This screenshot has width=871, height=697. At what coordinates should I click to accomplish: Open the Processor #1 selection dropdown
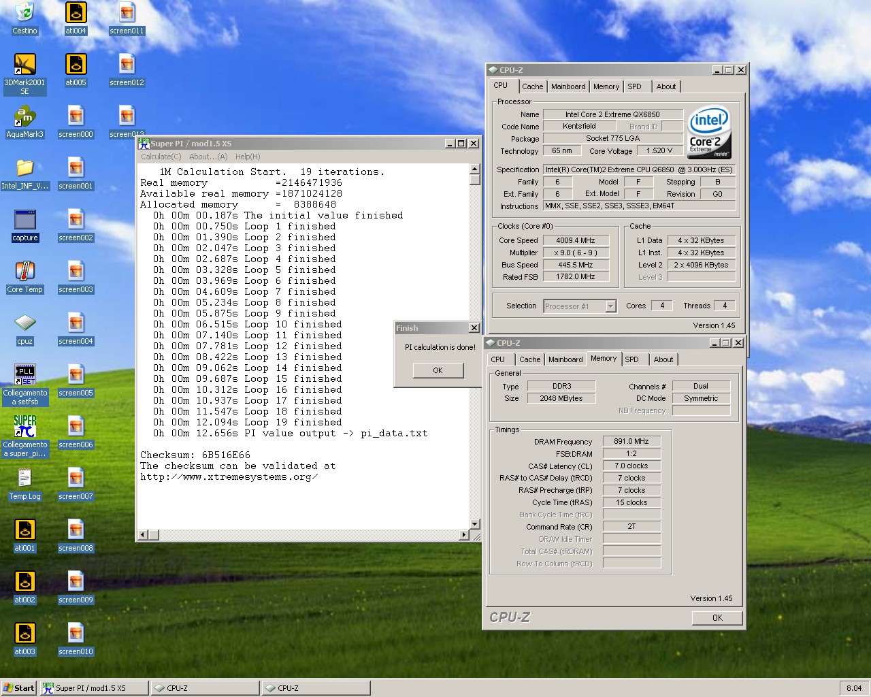click(610, 306)
